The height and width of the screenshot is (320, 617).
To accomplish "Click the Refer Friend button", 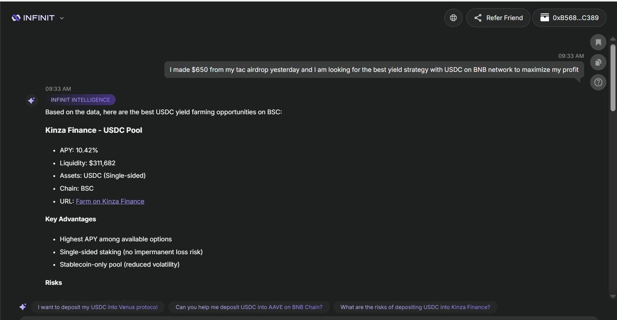I will pos(498,17).
